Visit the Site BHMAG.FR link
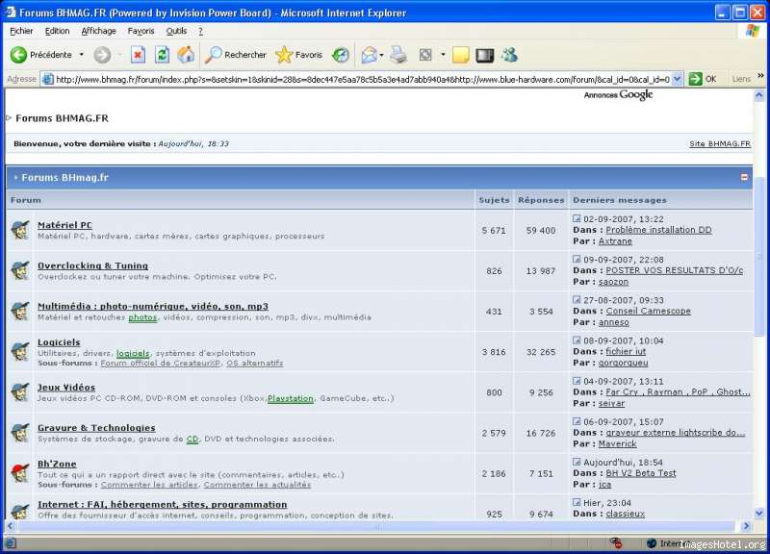770x554 pixels. click(720, 143)
